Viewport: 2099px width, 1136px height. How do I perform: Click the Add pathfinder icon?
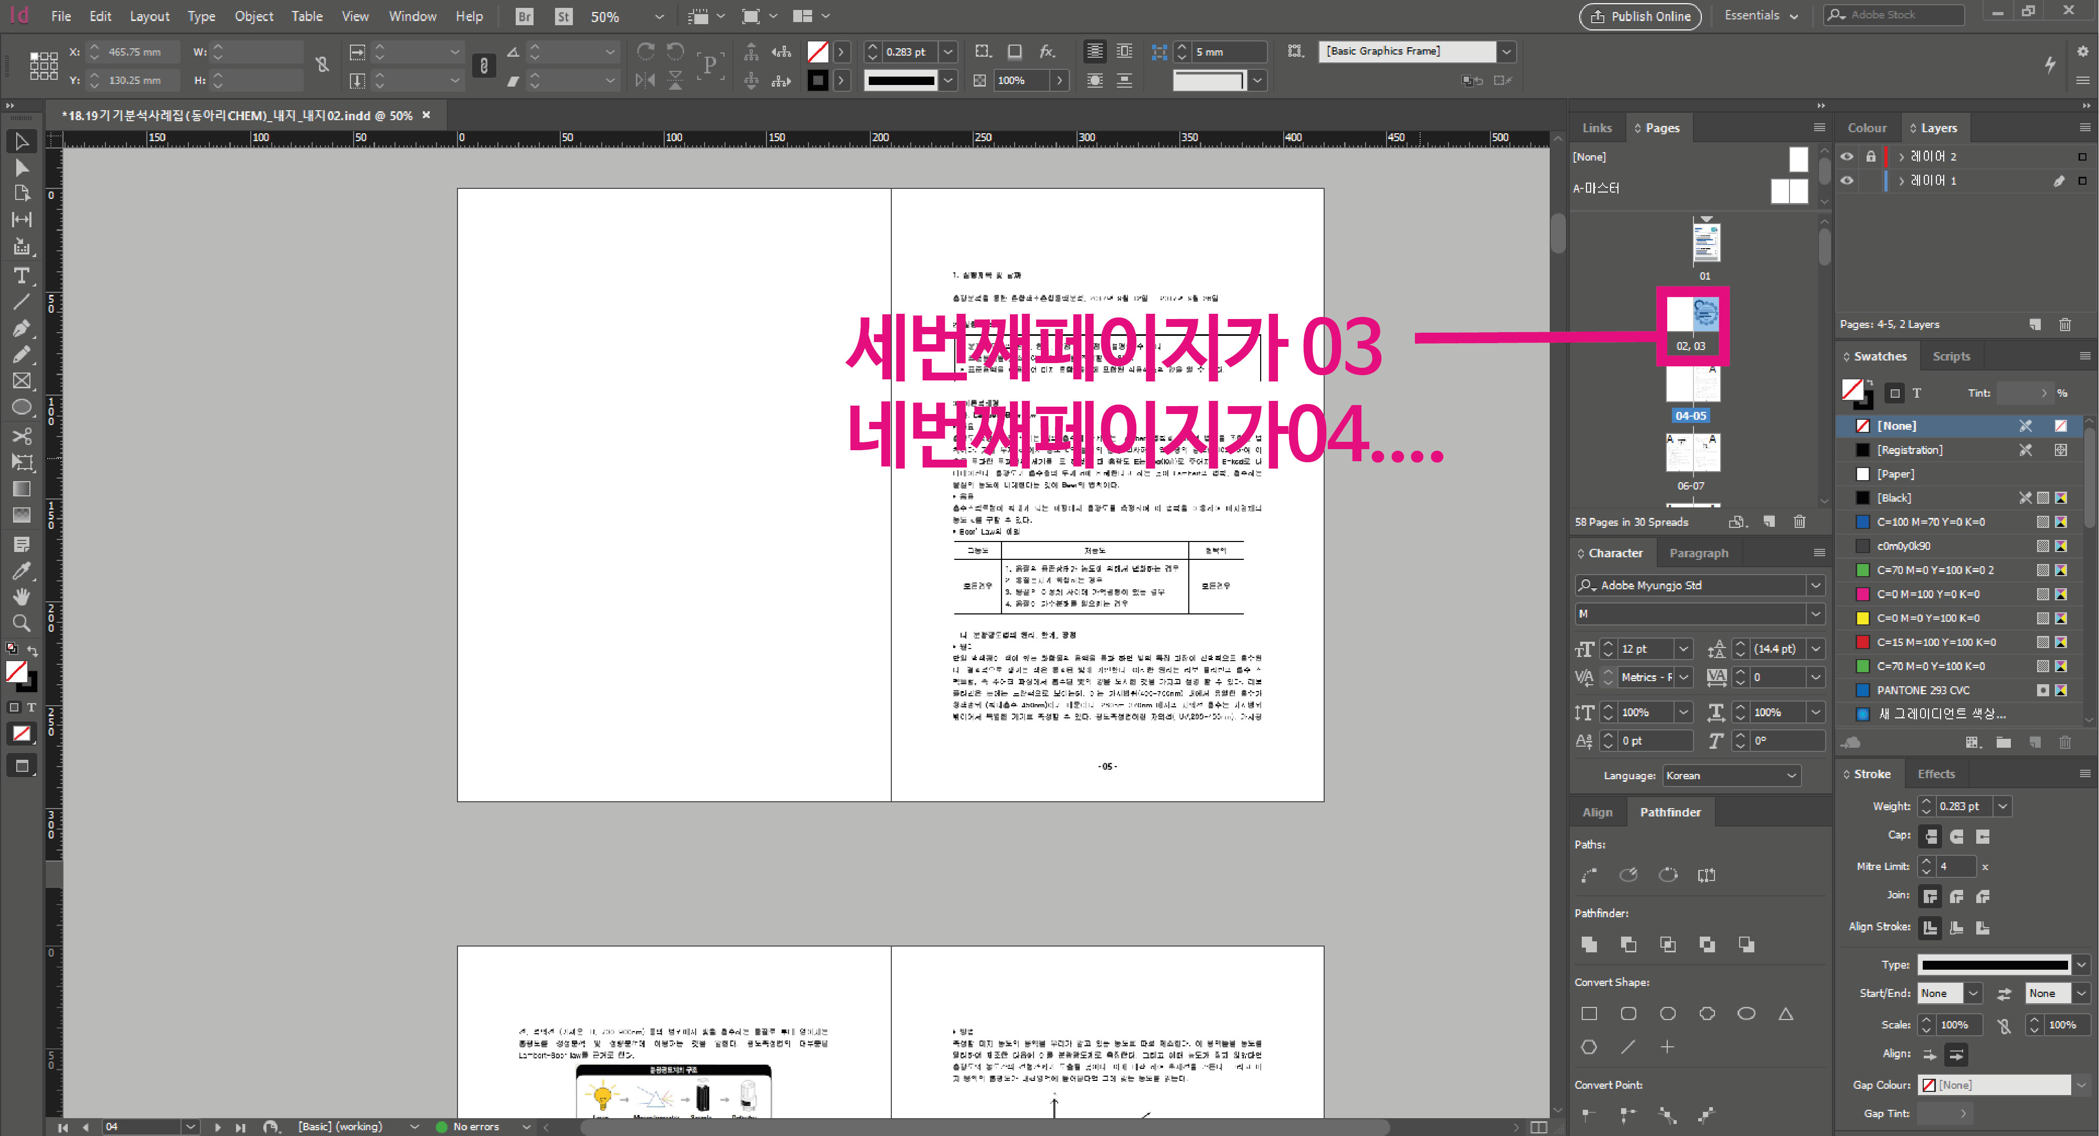(x=1589, y=944)
